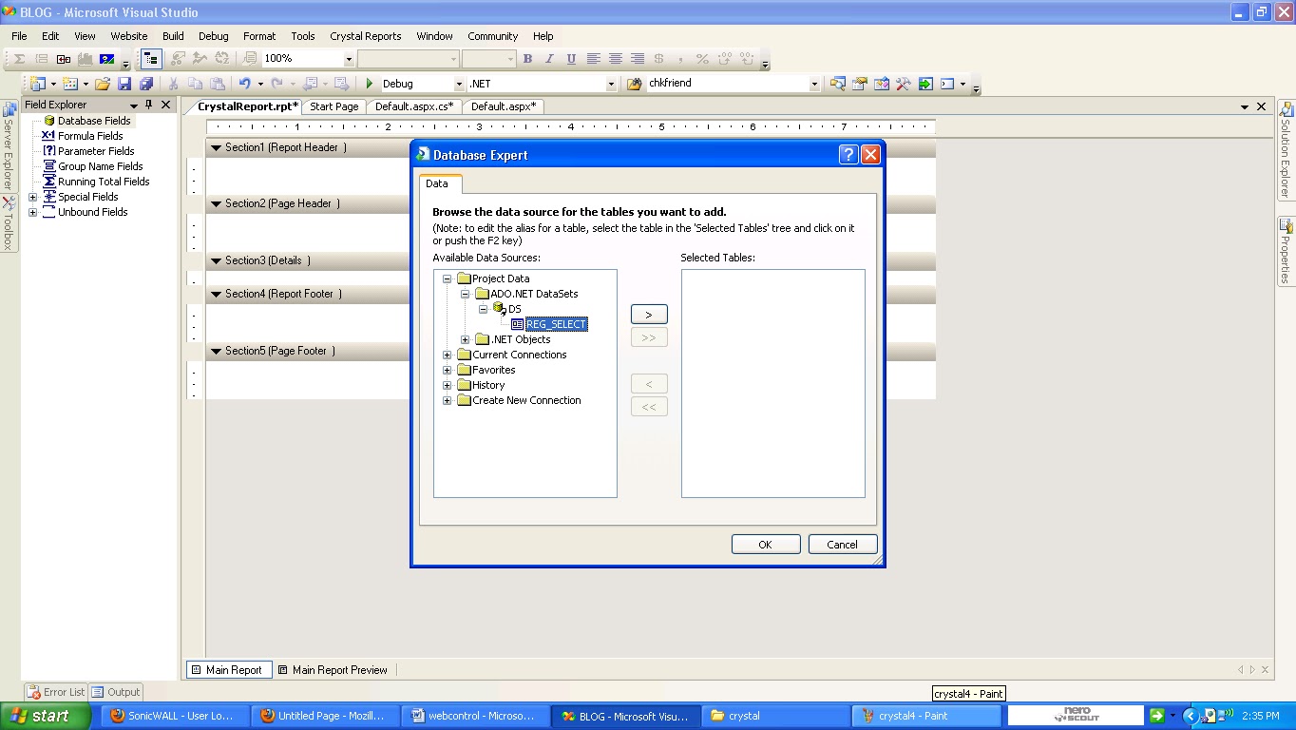Toggle Field Explorer auto-hide pin

(148, 105)
